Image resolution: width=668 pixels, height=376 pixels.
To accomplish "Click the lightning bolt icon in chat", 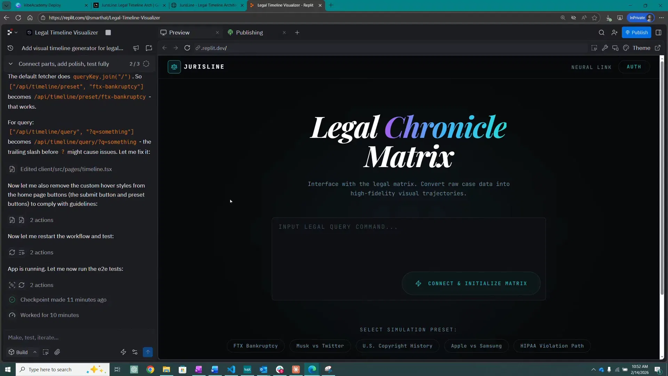I will pos(123,352).
